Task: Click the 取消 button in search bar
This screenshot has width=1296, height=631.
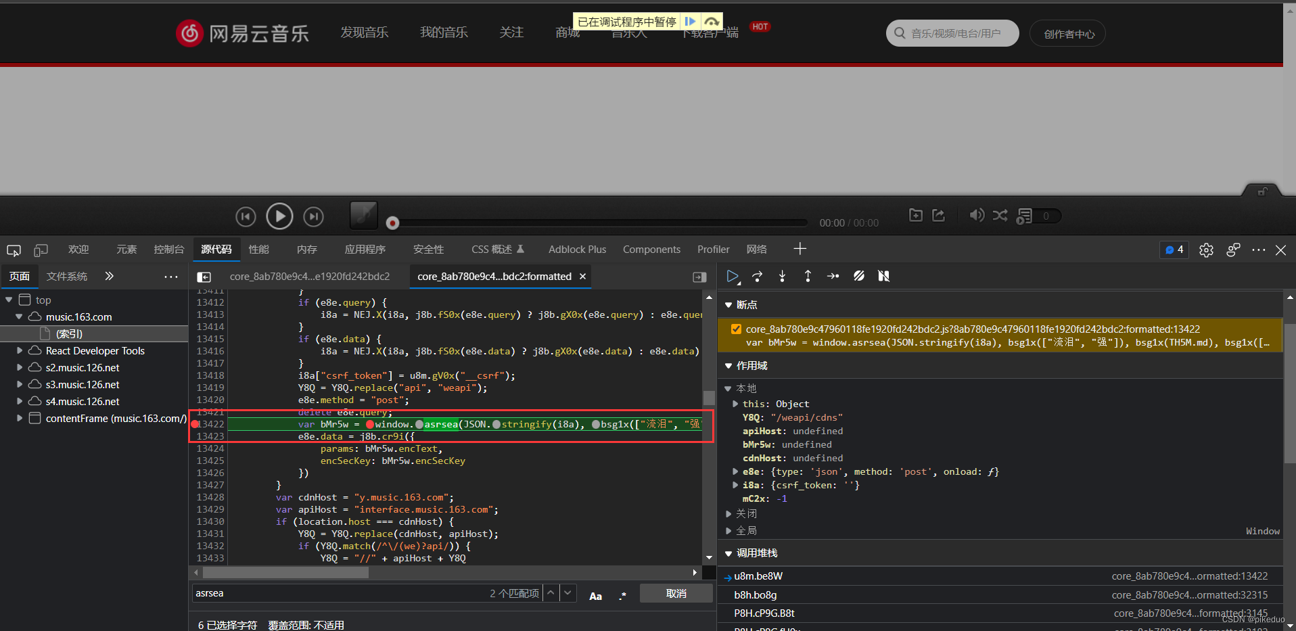Action: tap(676, 593)
